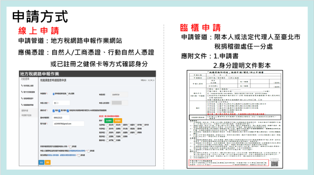Check the 苗栗縣 county checkbox
Screen dimensions: 314x175
(115, 129)
